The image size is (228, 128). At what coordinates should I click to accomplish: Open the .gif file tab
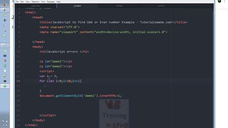(x=119, y=6)
